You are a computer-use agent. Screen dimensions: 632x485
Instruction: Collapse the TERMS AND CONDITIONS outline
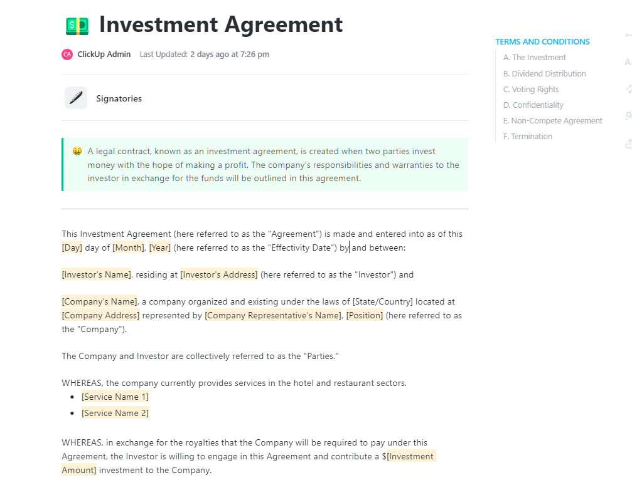coord(542,41)
